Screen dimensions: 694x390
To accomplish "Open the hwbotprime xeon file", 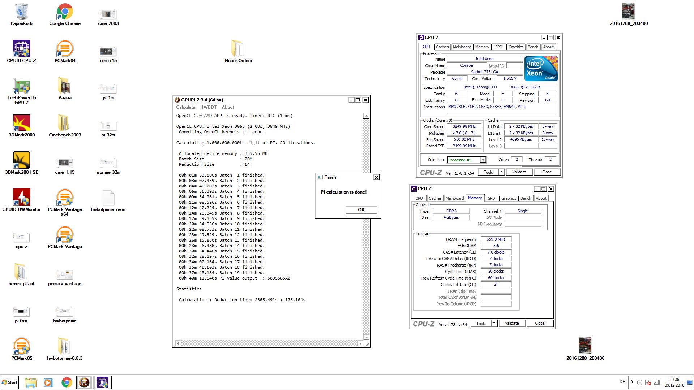I will click(x=108, y=200).
